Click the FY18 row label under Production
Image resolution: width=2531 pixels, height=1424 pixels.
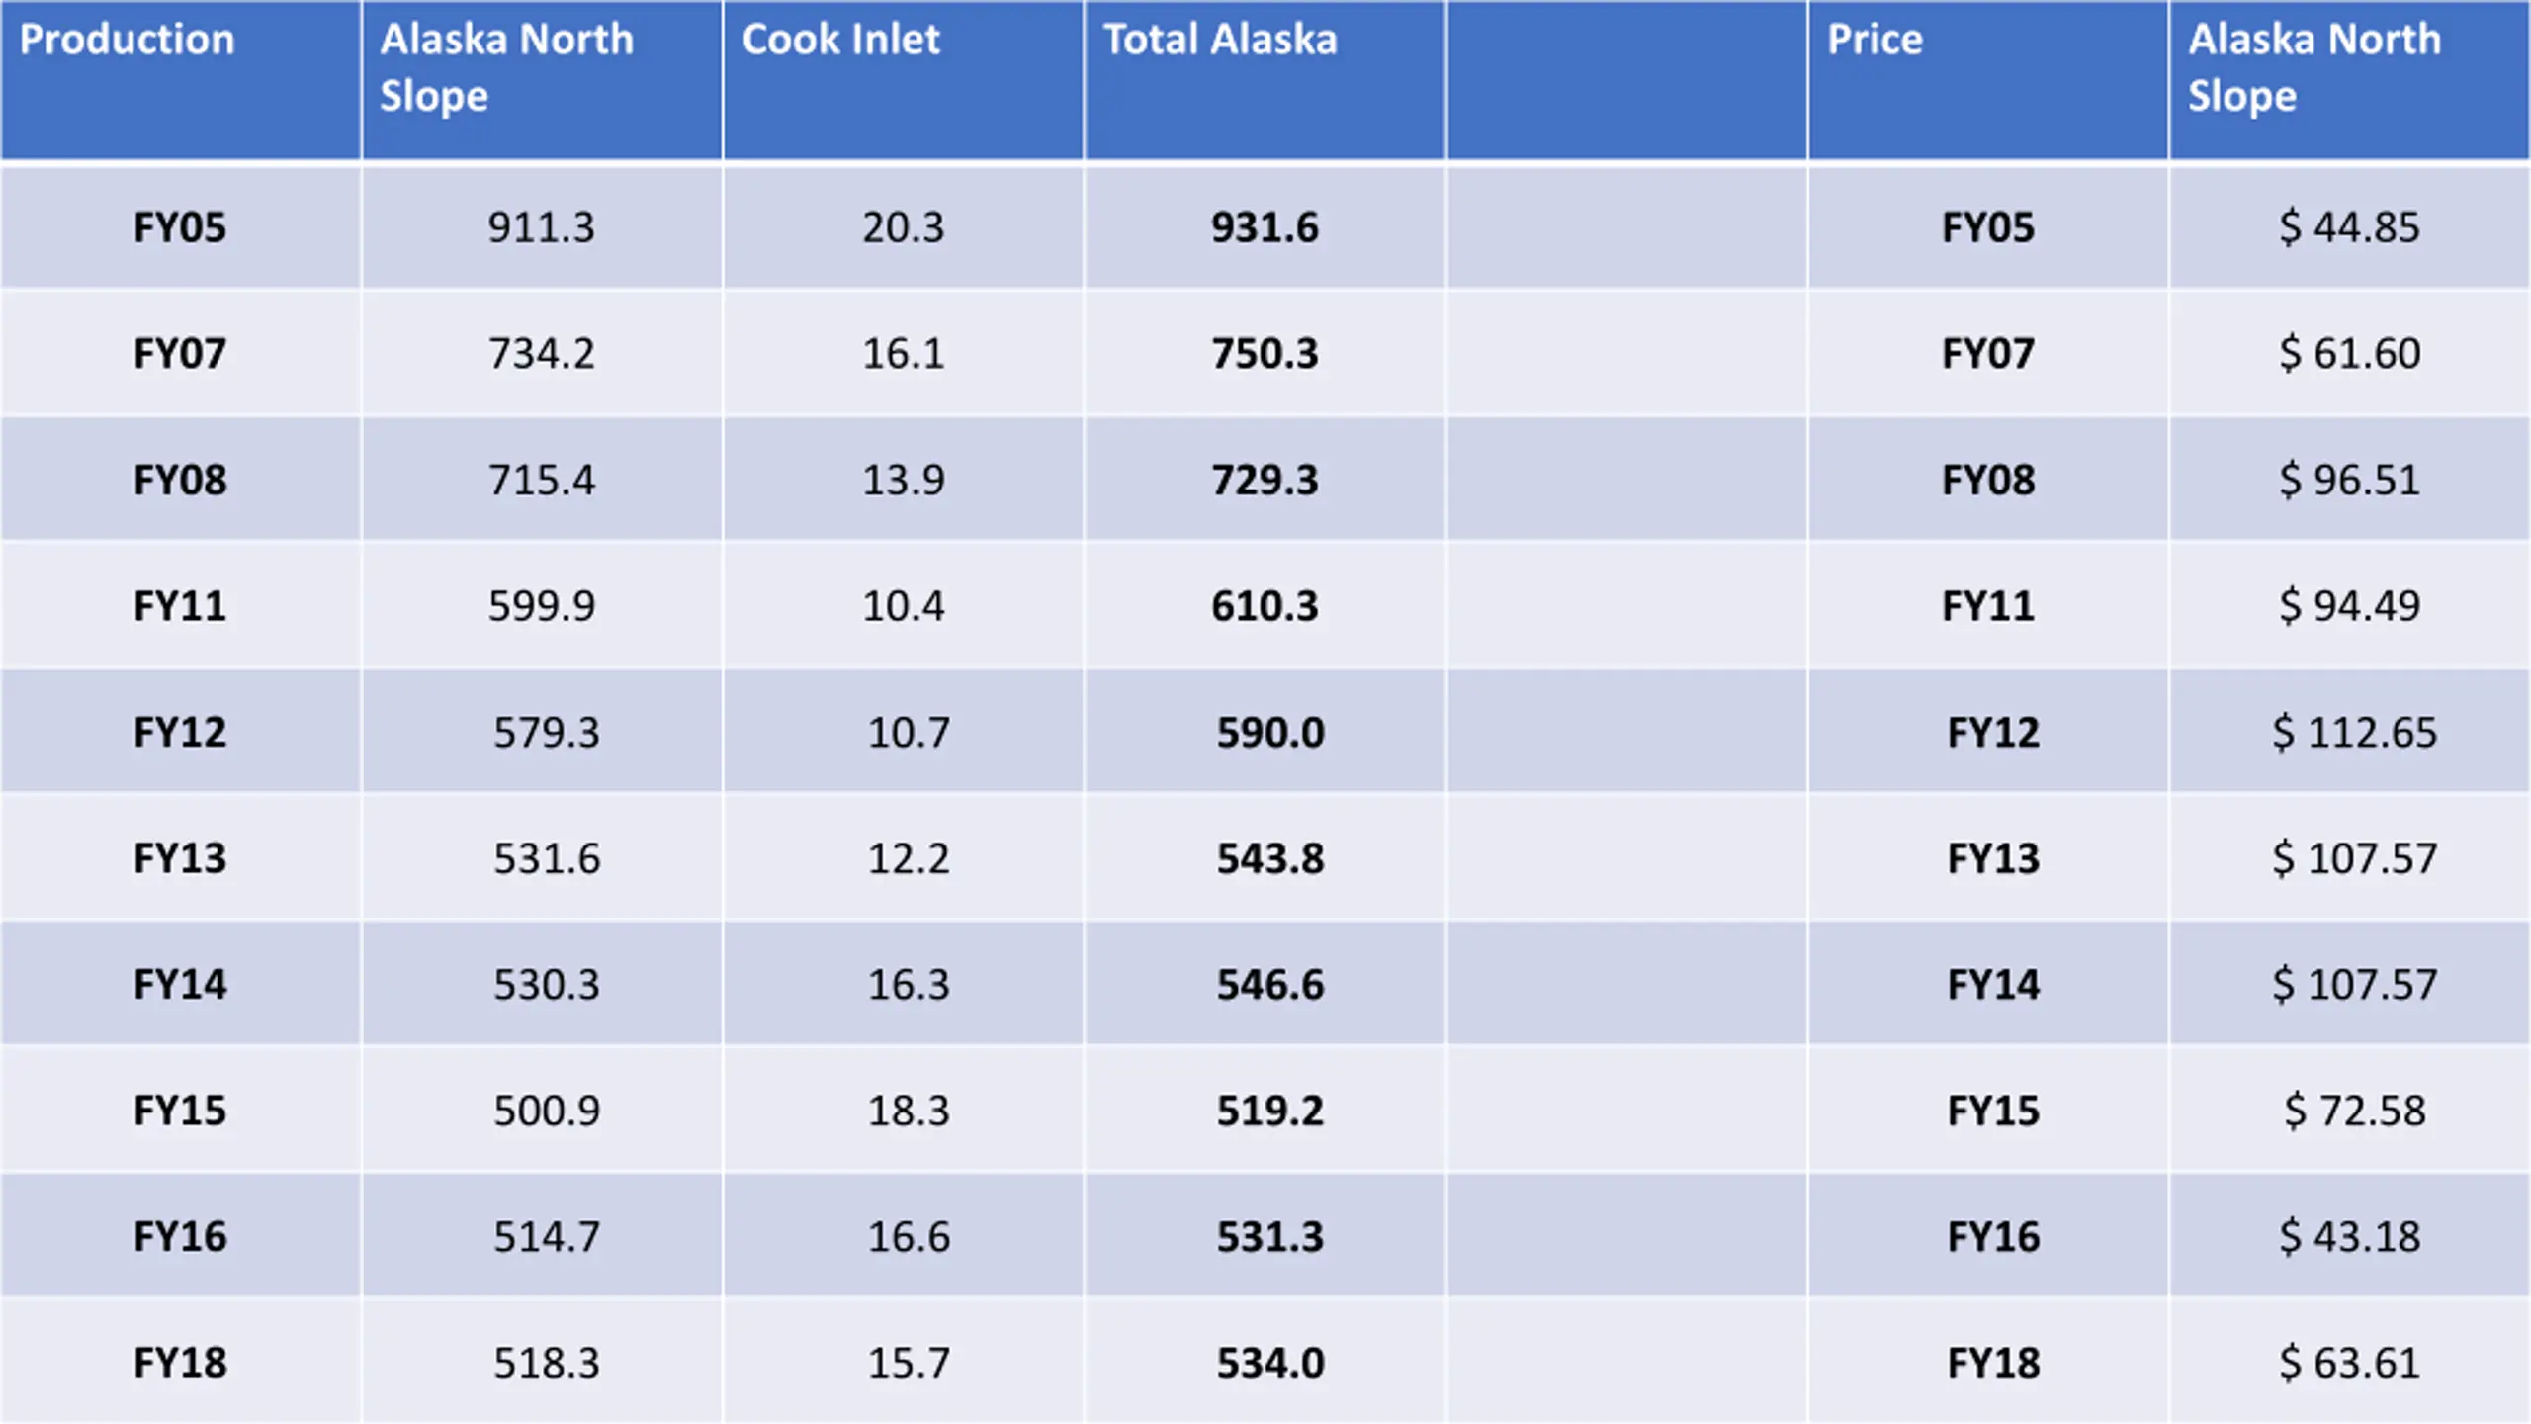[180, 1363]
